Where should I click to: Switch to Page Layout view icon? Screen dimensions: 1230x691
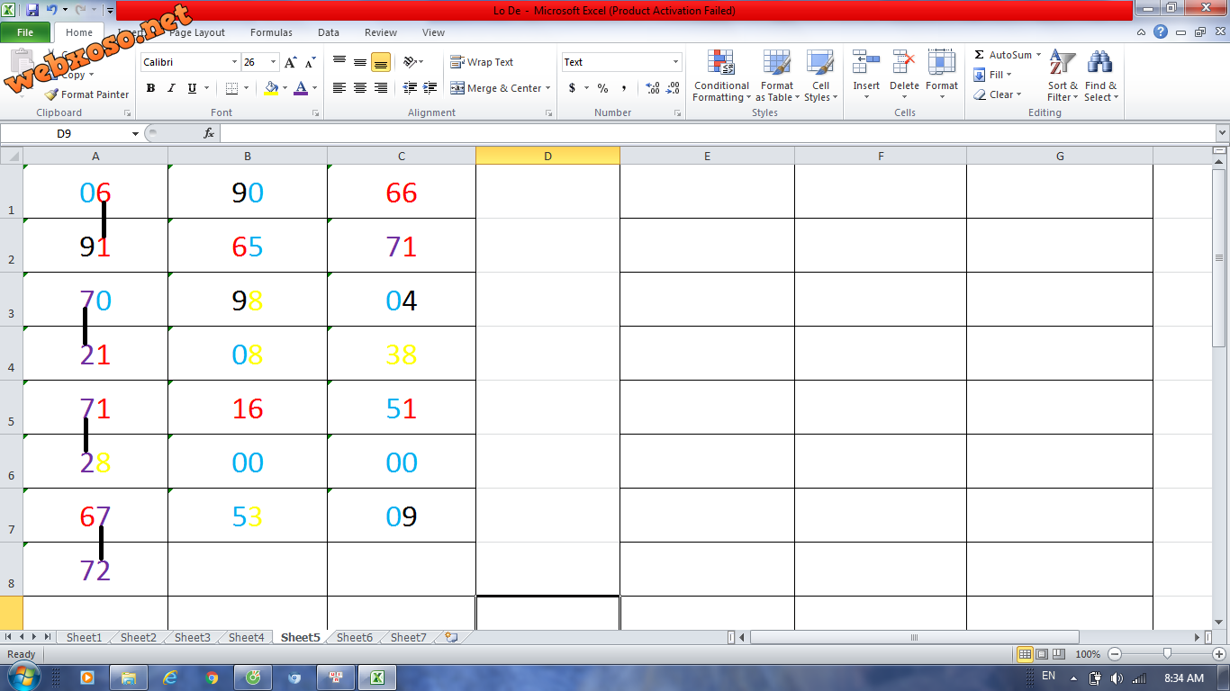pyautogui.click(x=1042, y=654)
